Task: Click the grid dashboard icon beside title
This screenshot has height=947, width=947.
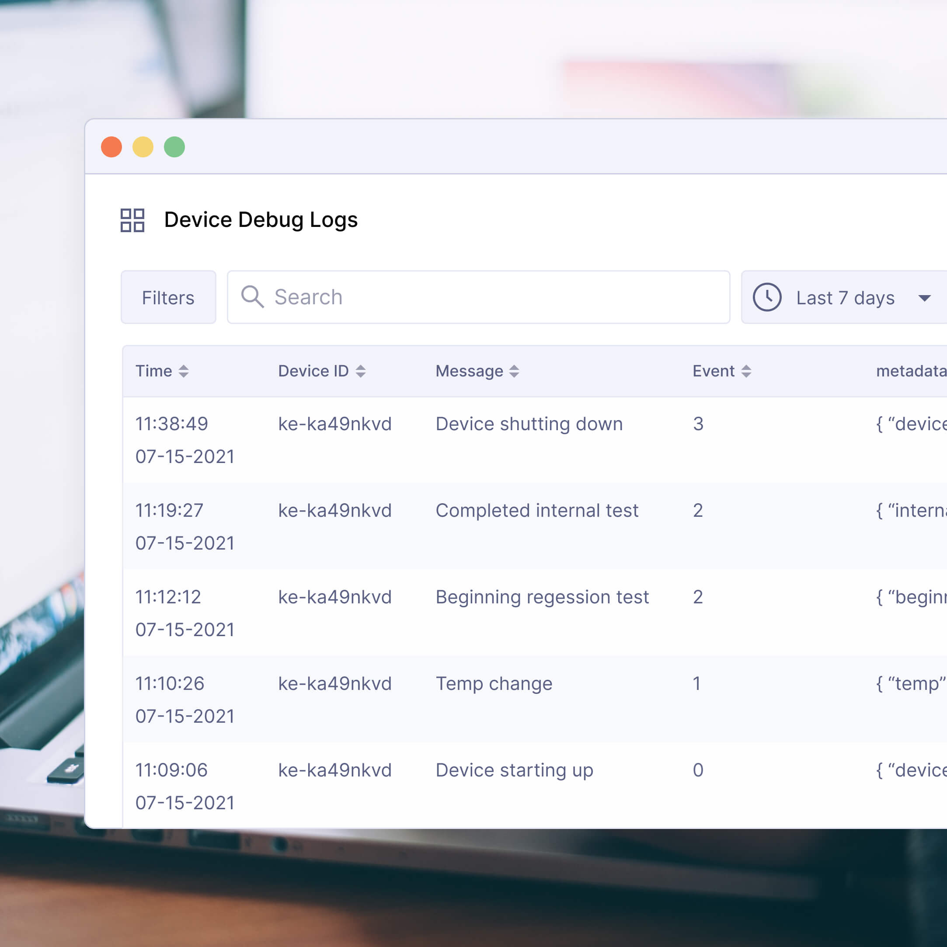Action: pyautogui.click(x=132, y=220)
